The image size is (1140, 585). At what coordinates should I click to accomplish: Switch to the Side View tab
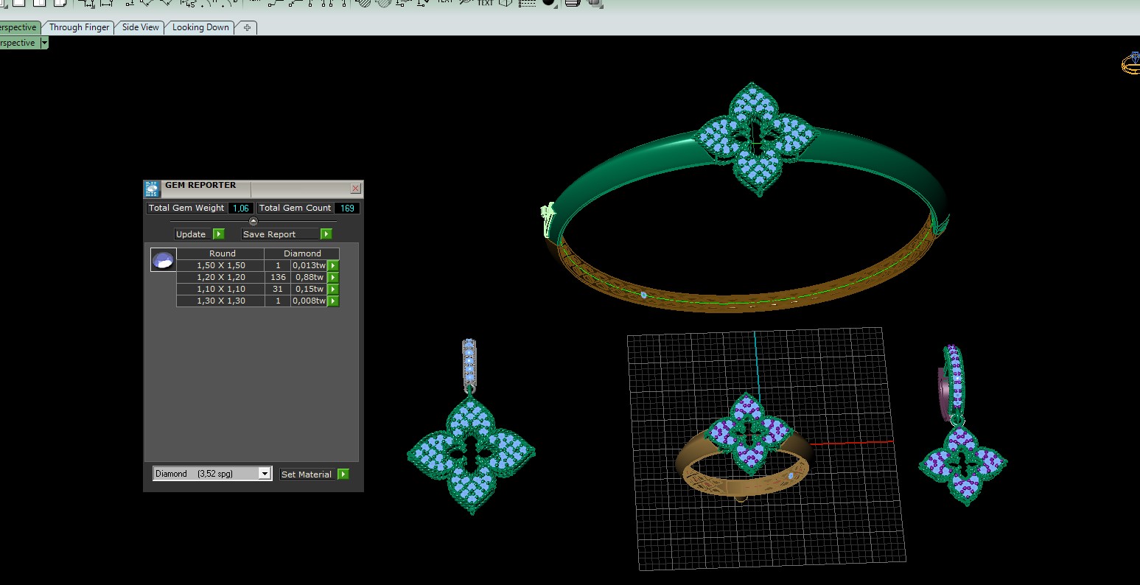tap(141, 27)
